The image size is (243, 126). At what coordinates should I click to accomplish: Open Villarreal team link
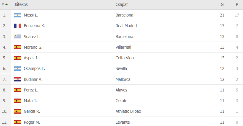point(123,47)
